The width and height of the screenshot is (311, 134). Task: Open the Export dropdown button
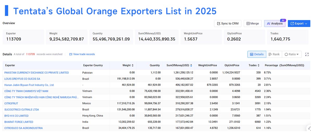pos(299,24)
